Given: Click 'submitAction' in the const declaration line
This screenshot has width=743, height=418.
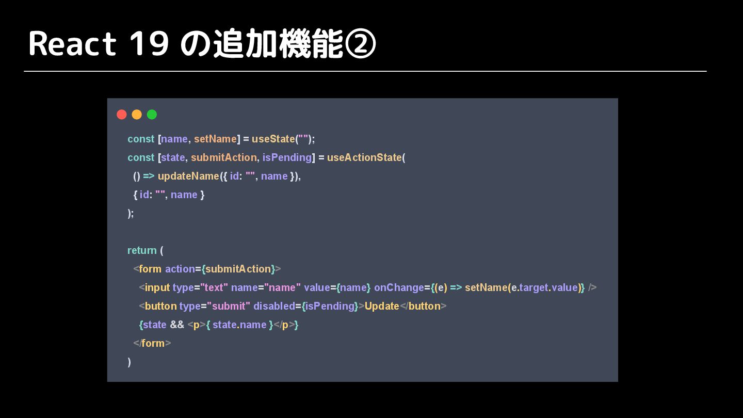Looking at the screenshot, I should click(x=223, y=157).
